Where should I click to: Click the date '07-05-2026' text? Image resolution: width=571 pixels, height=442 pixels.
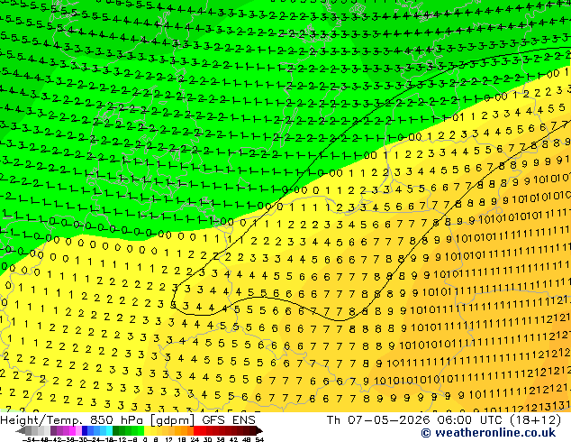click(388, 420)
